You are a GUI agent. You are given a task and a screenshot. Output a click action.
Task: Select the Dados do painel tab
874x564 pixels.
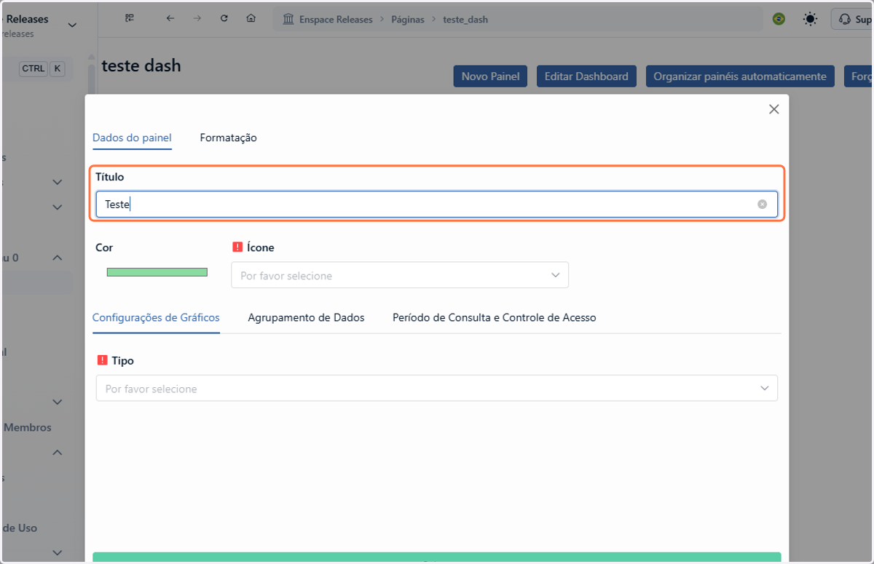pyautogui.click(x=132, y=138)
